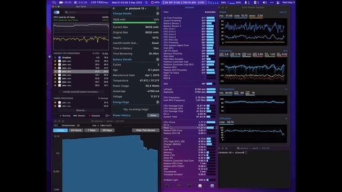Select the Ambient Light sensor row
Viewport: 342px width, 192px height.
(189, 180)
